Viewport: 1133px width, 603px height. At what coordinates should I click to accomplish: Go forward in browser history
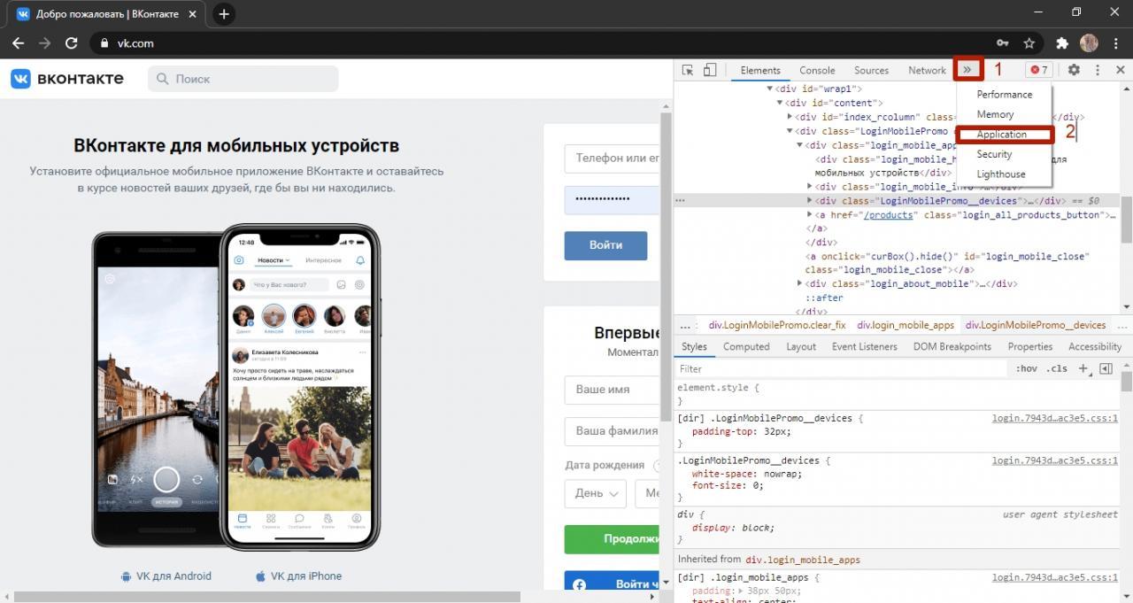click(x=44, y=43)
